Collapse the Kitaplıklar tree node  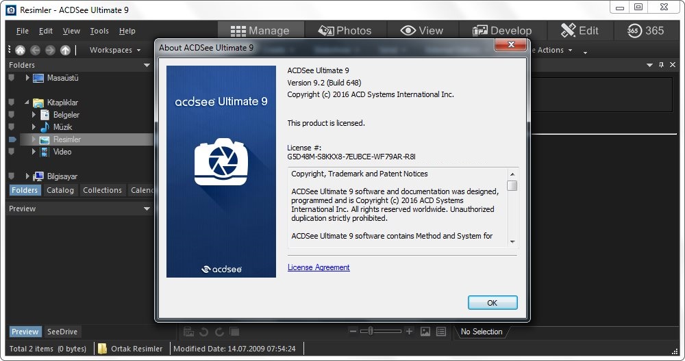click(27, 102)
